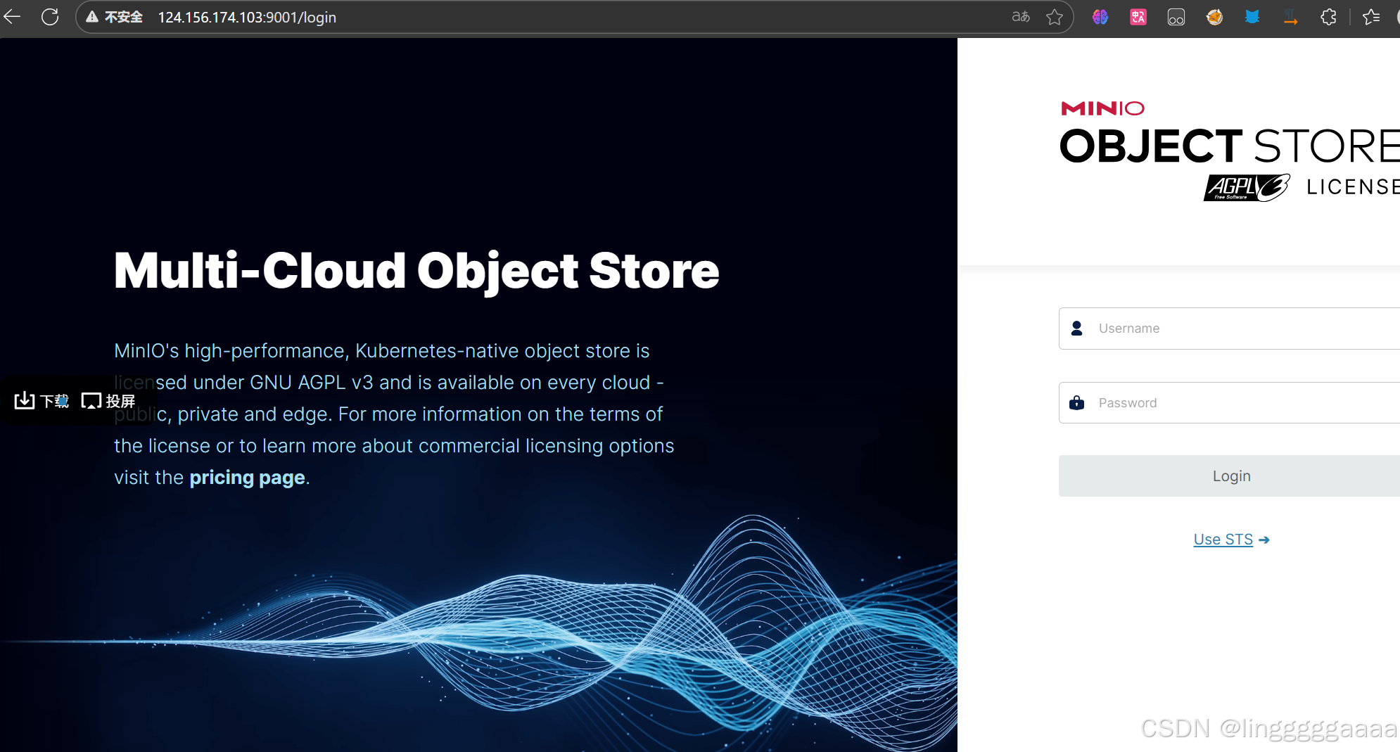Click the Login button

1229,476
